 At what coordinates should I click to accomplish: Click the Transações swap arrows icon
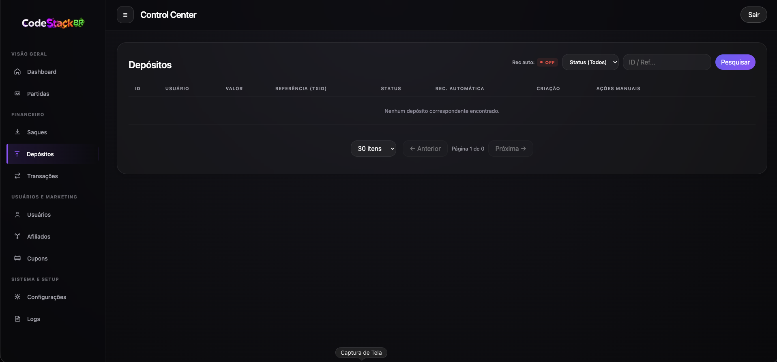(x=17, y=176)
